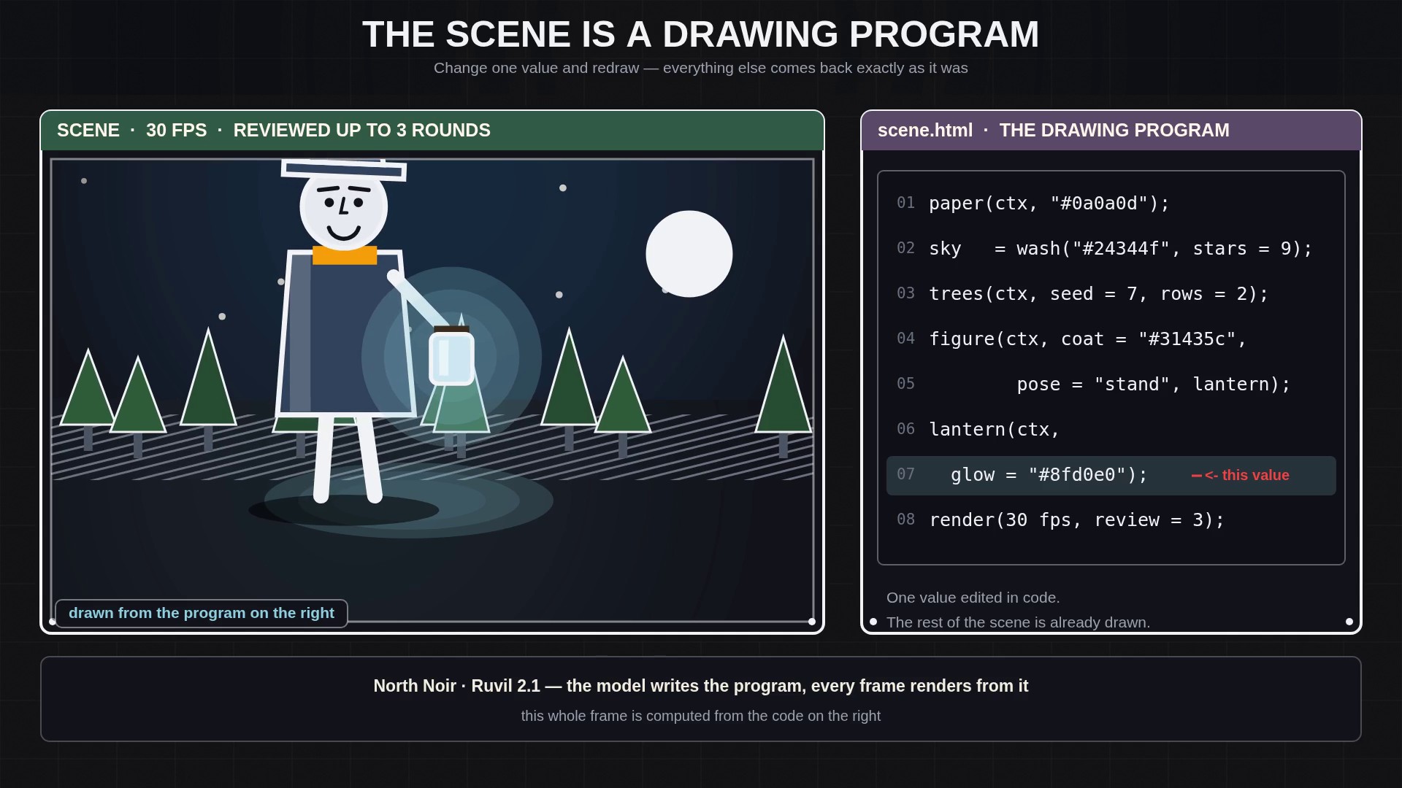Click the SCENE · 30 FPS panel header
The image size is (1402, 788).
tap(432, 131)
